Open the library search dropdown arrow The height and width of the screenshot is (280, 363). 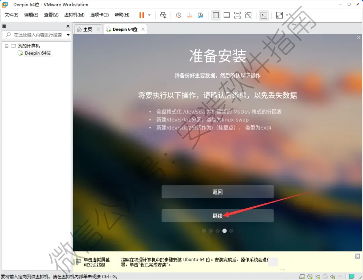click(x=68, y=35)
